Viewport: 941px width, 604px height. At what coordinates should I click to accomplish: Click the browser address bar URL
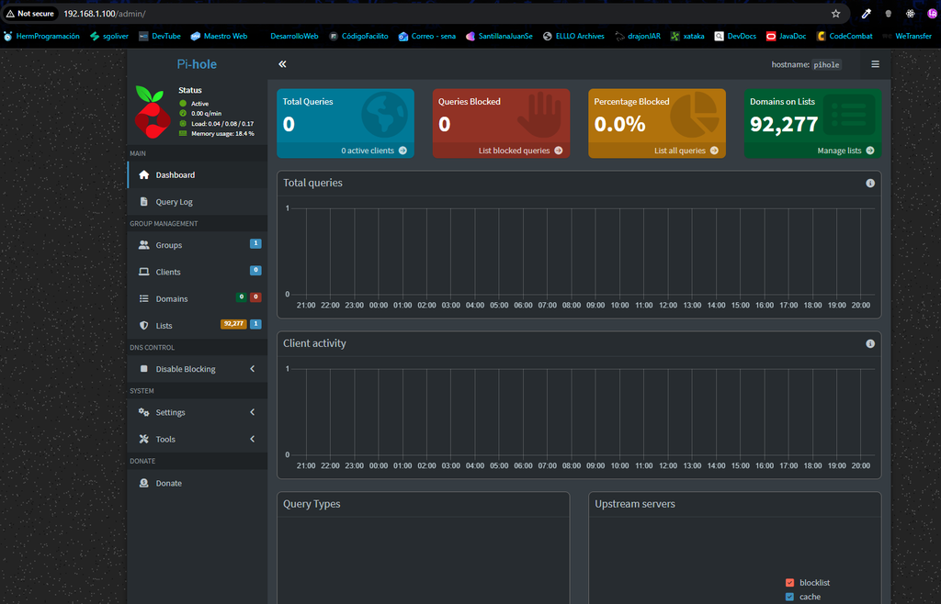coord(105,13)
